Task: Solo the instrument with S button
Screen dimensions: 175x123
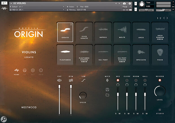Action: pyautogui.click(x=135, y=4)
